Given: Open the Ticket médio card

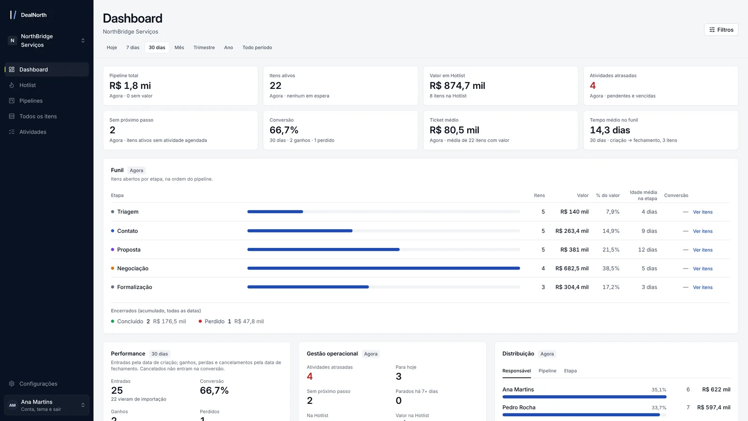Looking at the screenshot, I should coord(501,130).
